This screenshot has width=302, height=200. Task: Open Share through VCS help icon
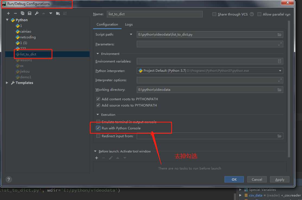click(252, 14)
